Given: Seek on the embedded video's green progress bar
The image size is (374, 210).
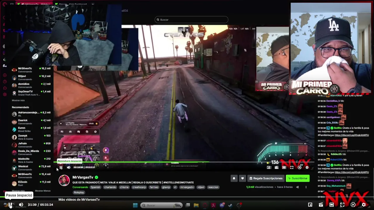Looking at the screenshot, I should (x=183, y=162).
